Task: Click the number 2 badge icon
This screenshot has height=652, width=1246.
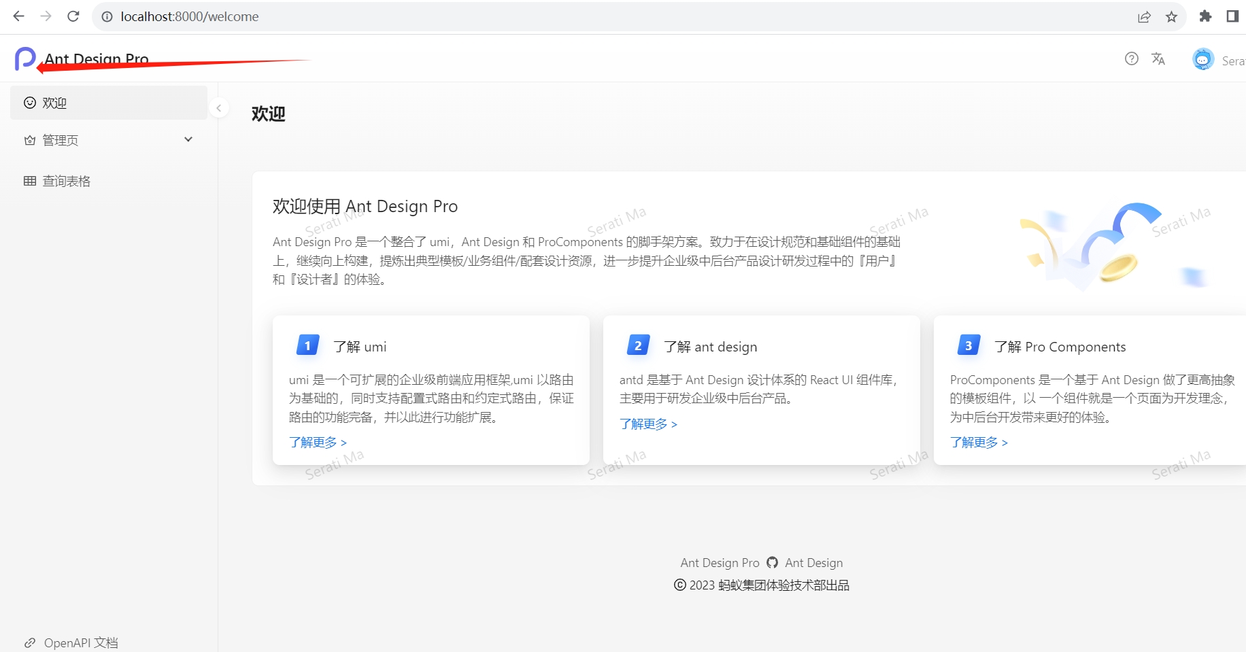Action: (638, 345)
